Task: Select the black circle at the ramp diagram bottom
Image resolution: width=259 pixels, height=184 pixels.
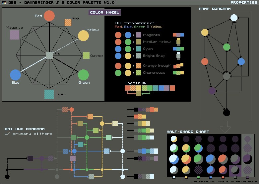Action: coord(227,113)
